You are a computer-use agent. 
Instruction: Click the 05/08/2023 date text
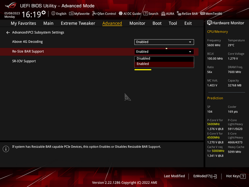[12, 13]
